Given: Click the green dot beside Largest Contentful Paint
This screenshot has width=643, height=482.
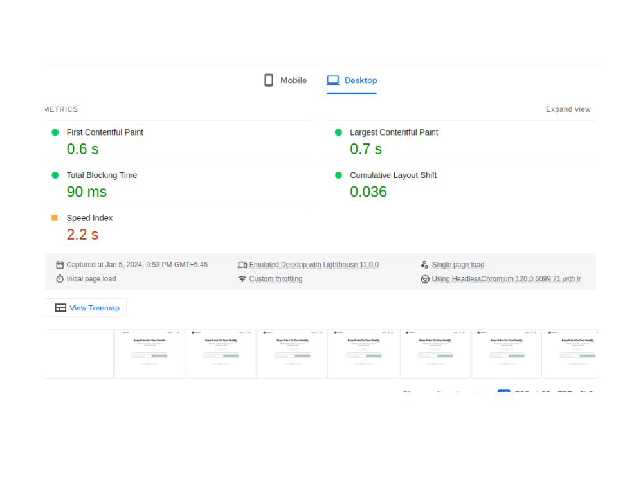Looking at the screenshot, I should tap(338, 132).
